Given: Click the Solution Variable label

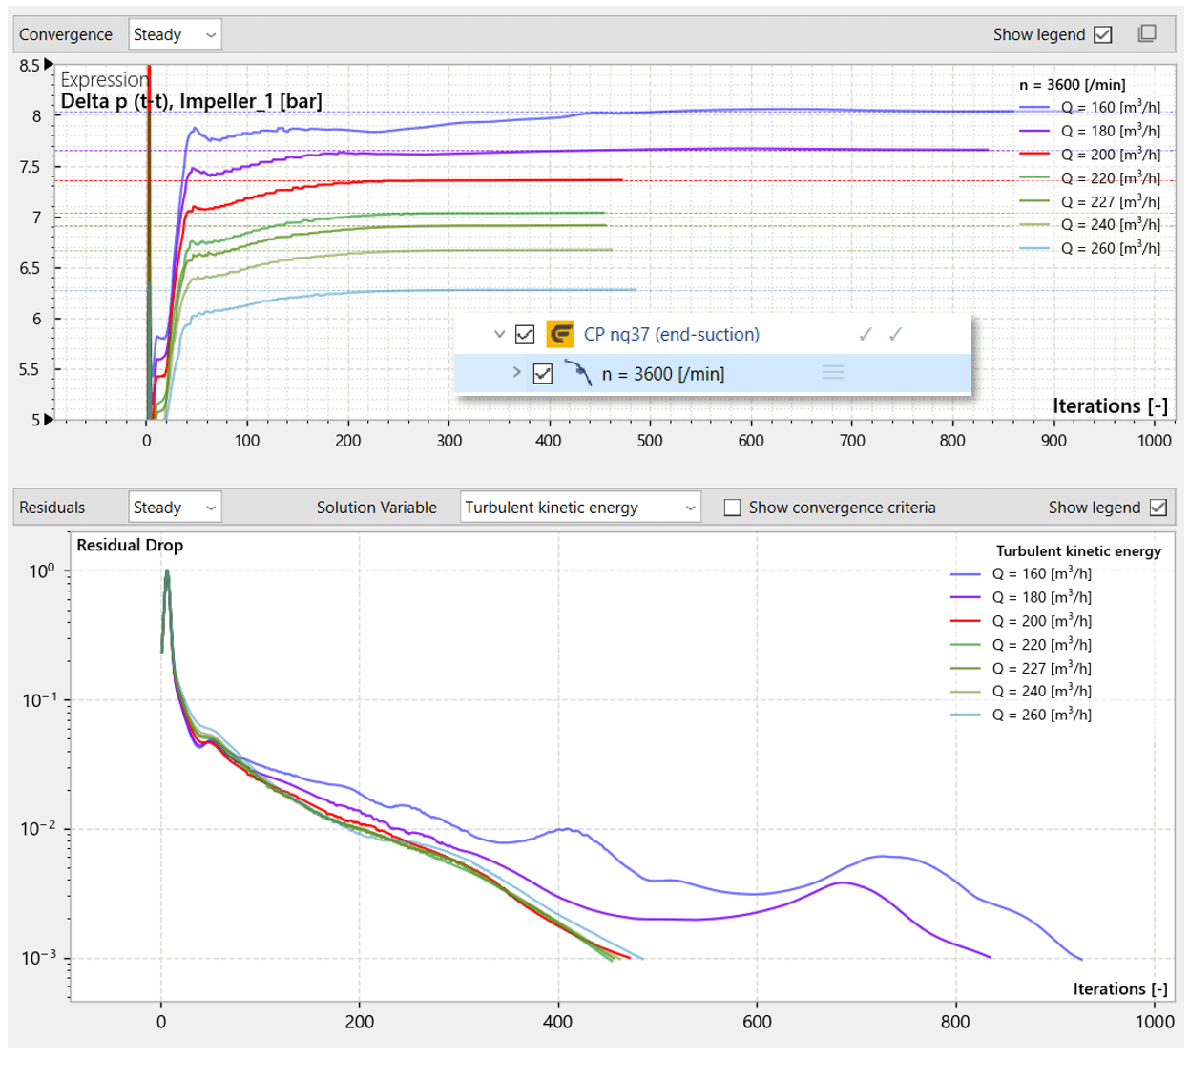Looking at the screenshot, I should point(377,508).
